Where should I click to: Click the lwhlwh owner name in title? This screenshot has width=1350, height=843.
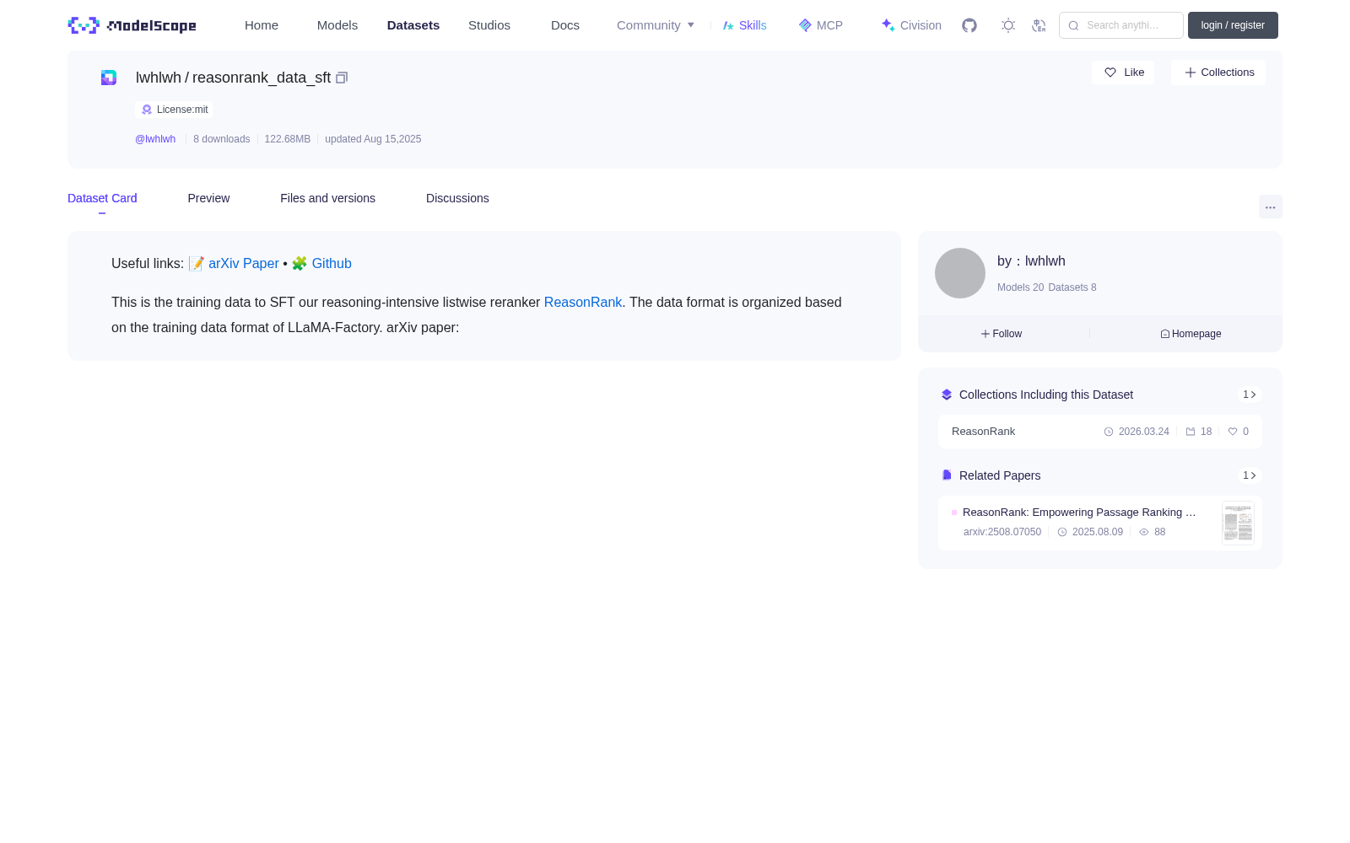(159, 78)
